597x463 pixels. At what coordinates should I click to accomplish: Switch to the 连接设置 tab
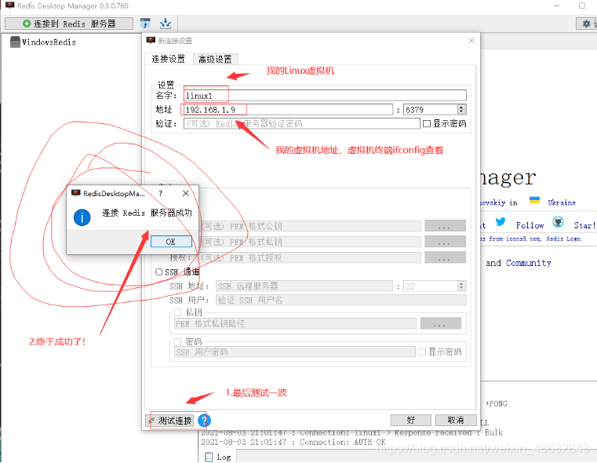point(169,59)
